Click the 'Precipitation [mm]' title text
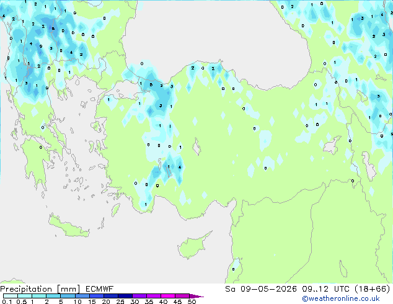This screenshot has height=304, width=393. pos(40,289)
